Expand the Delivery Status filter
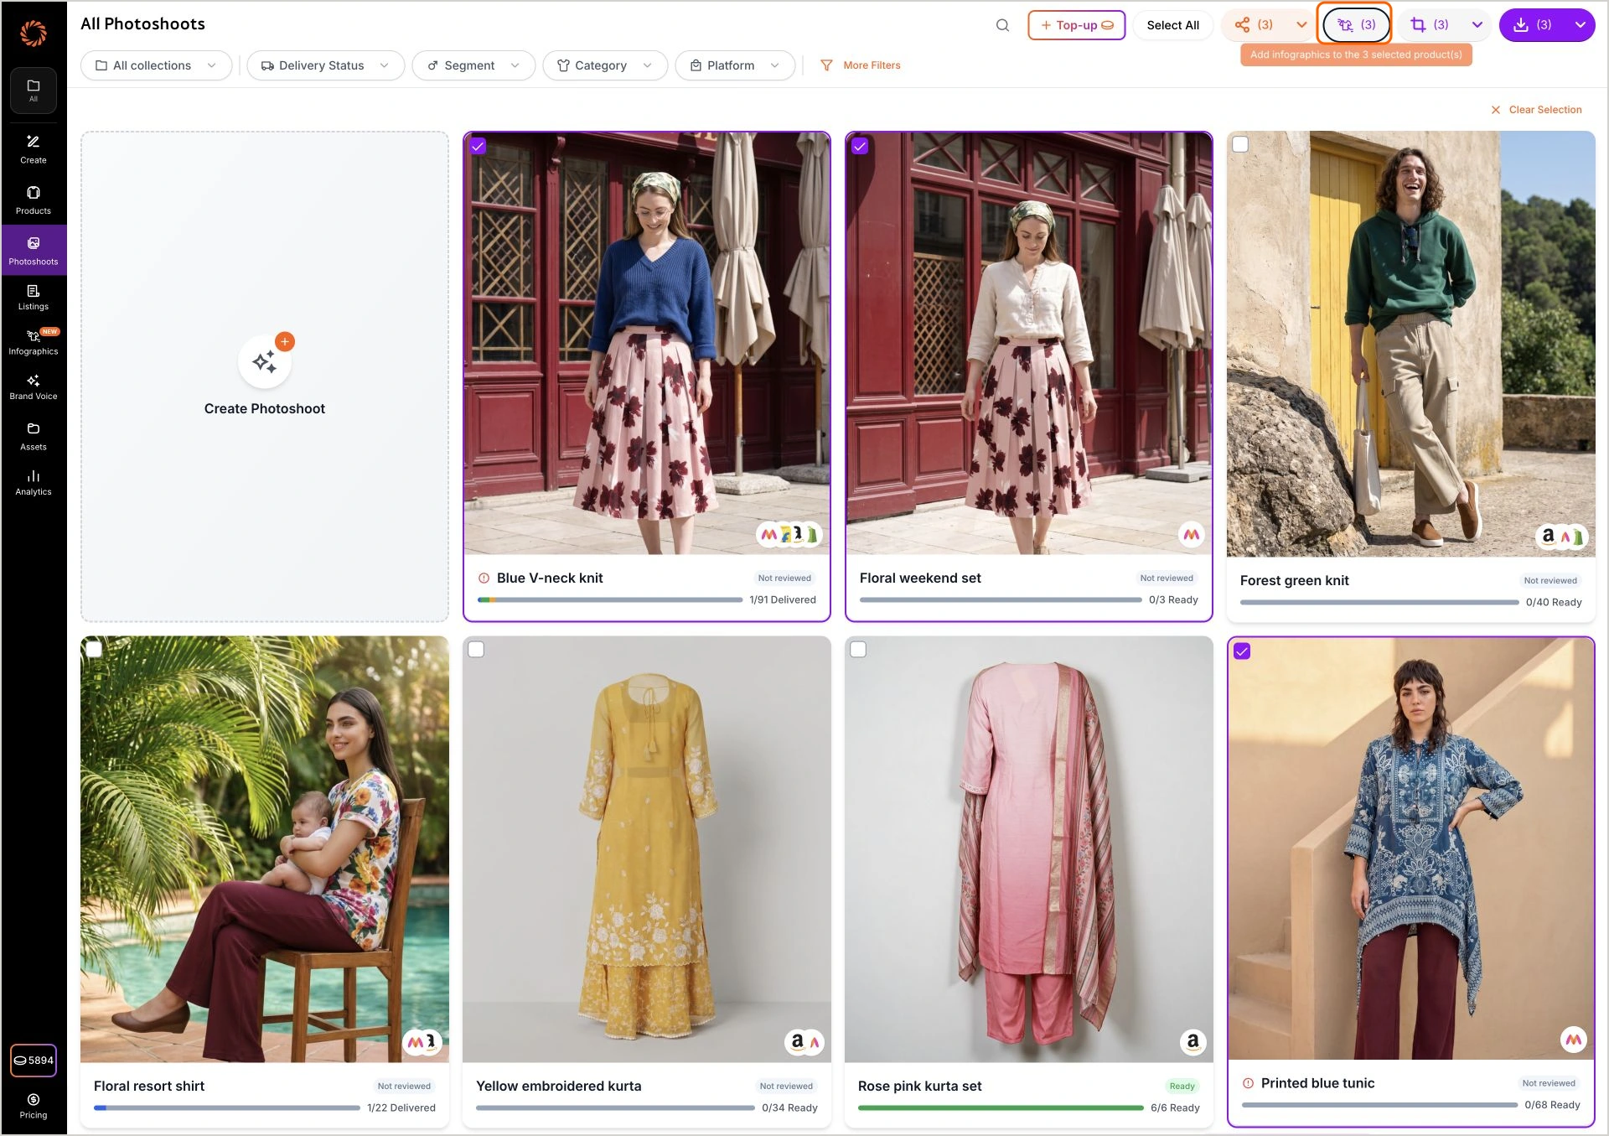The height and width of the screenshot is (1136, 1609). [325, 65]
